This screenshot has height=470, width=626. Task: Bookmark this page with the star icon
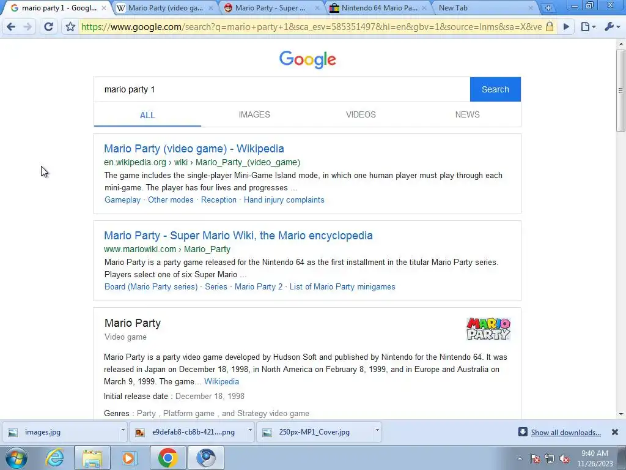[x=70, y=27]
